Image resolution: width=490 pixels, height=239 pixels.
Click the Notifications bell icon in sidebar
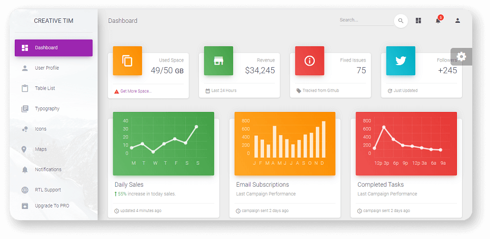[25, 169]
